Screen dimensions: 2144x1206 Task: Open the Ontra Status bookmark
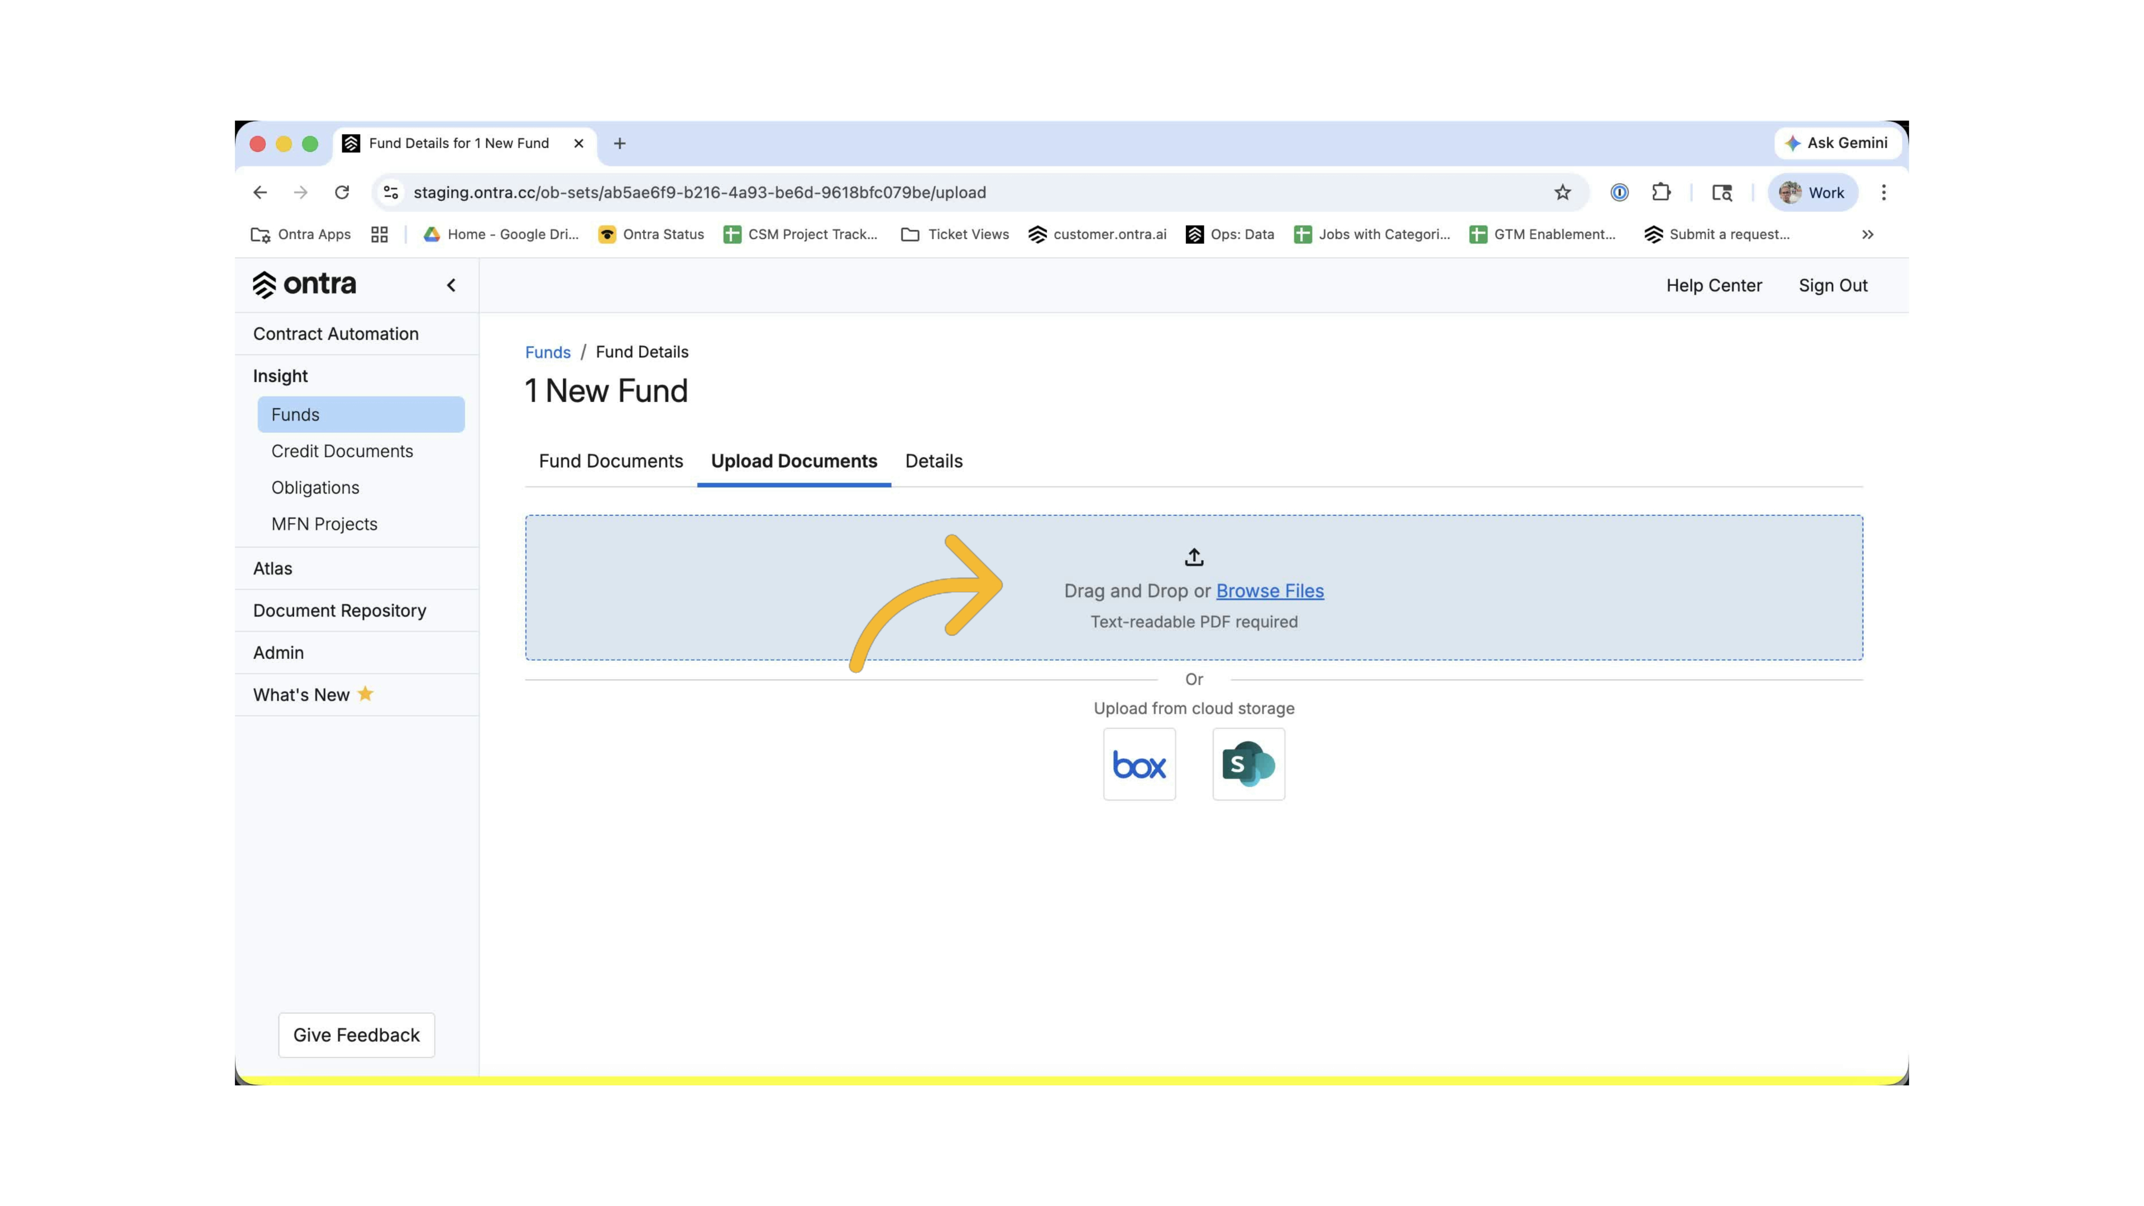coord(651,234)
